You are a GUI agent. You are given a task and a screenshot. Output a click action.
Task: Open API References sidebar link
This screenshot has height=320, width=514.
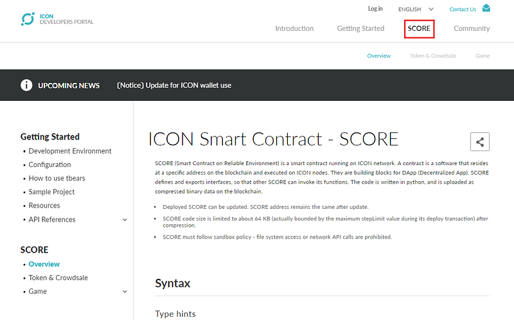52,219
